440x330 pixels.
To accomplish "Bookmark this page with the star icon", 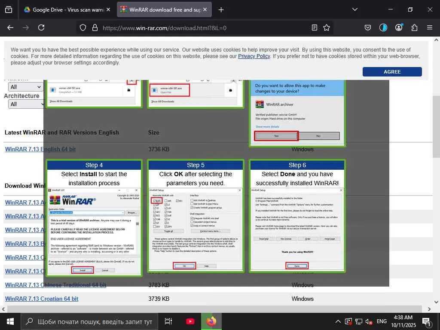I will click(327, 27).
